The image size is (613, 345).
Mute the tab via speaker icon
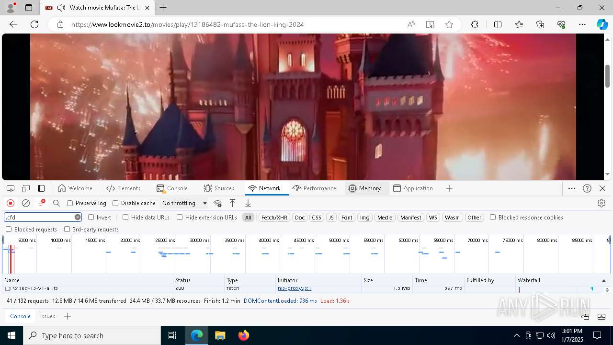tap(61, 8)
